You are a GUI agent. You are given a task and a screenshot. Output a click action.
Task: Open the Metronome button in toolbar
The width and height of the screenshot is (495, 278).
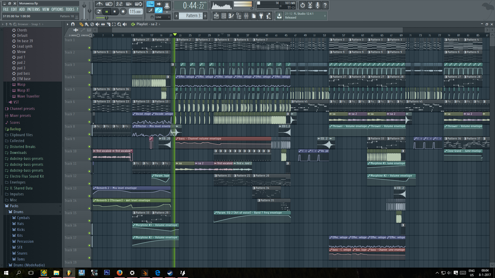point(99,4)
